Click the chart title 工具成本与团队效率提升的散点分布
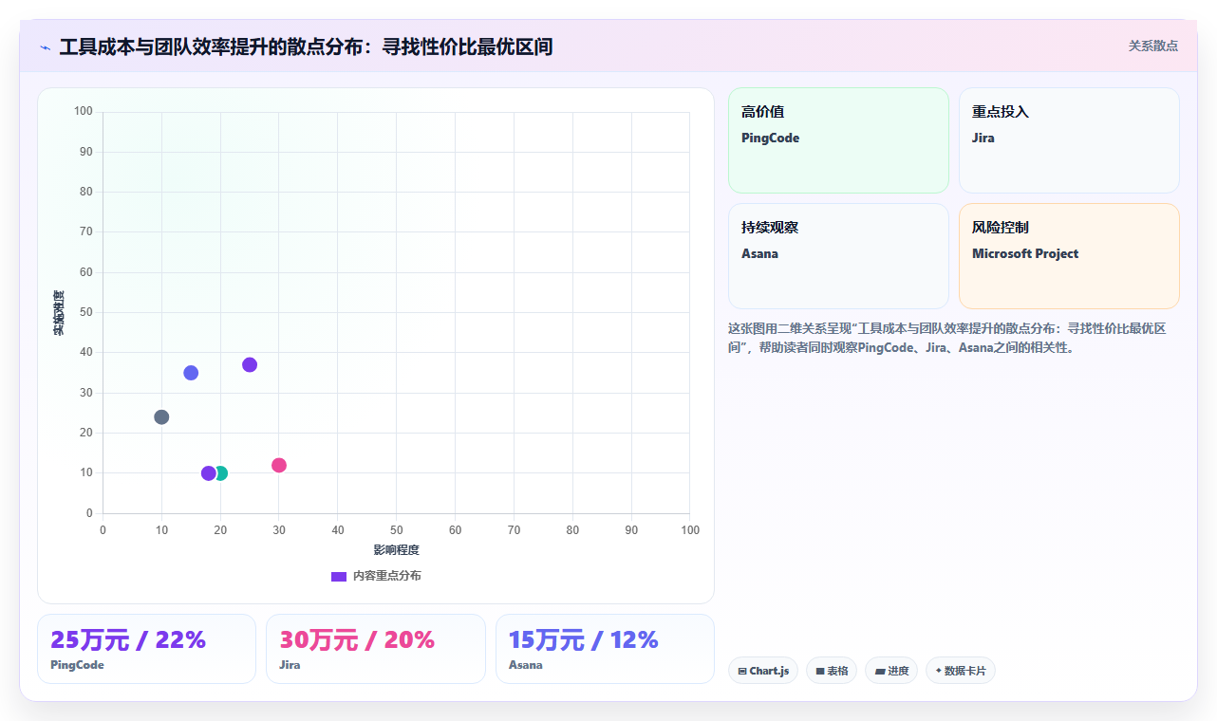Image resolution: width=1217 pixels, height=721 pixels. point(306,46)
